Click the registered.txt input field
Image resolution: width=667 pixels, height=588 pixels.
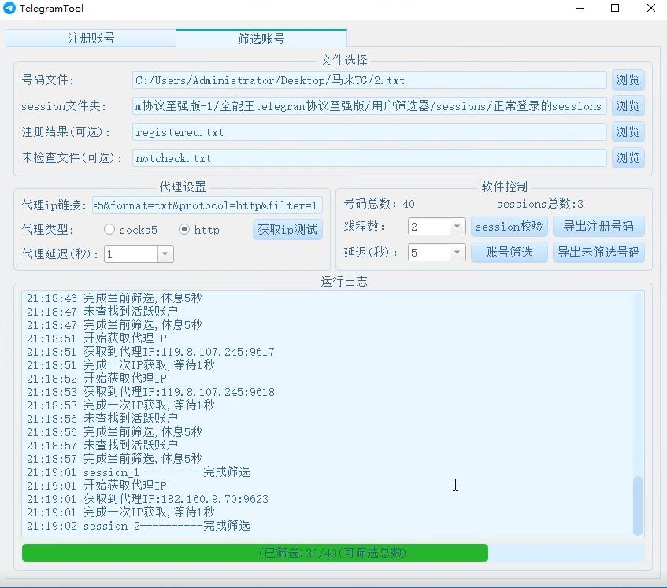(x=369, y=132)
